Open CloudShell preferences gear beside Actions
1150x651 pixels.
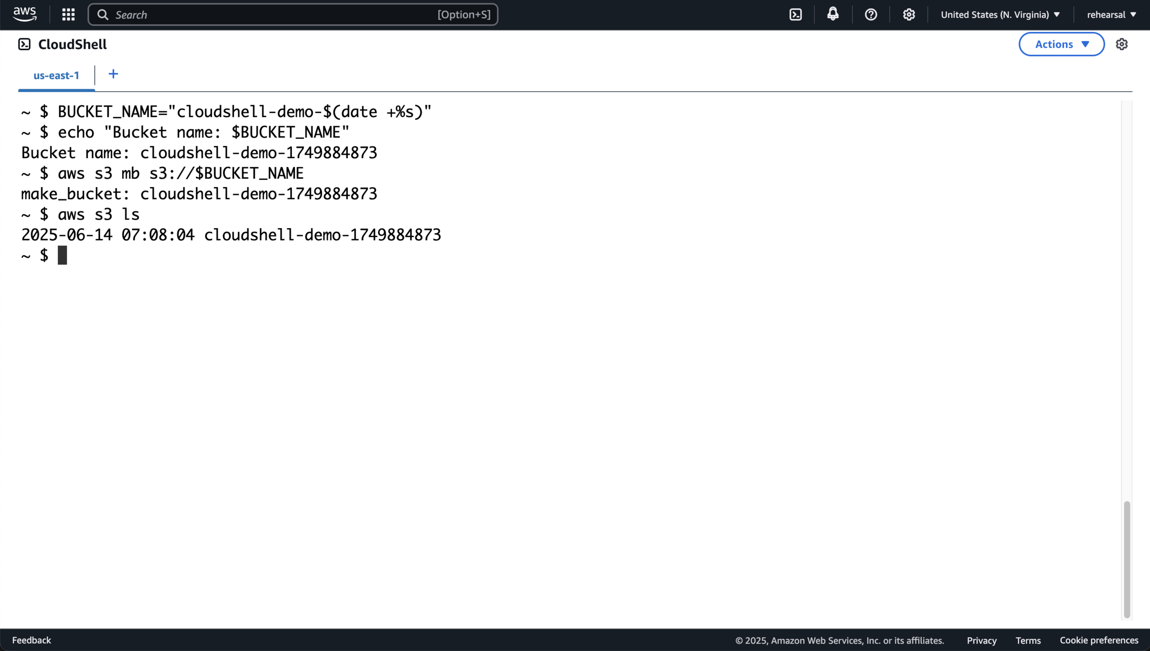tap(1122, 44)
